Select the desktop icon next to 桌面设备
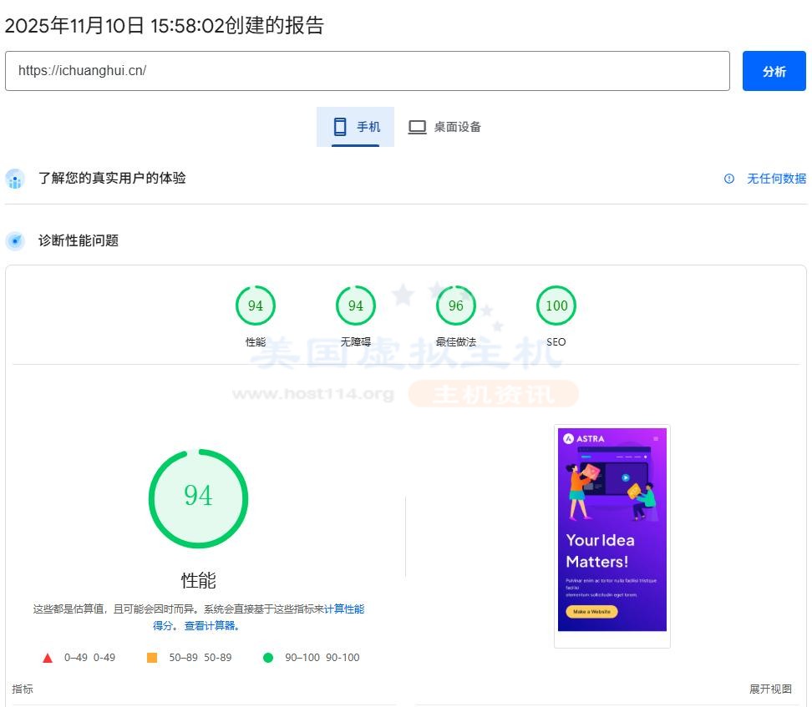812x707 pixels. coord(418,126)
